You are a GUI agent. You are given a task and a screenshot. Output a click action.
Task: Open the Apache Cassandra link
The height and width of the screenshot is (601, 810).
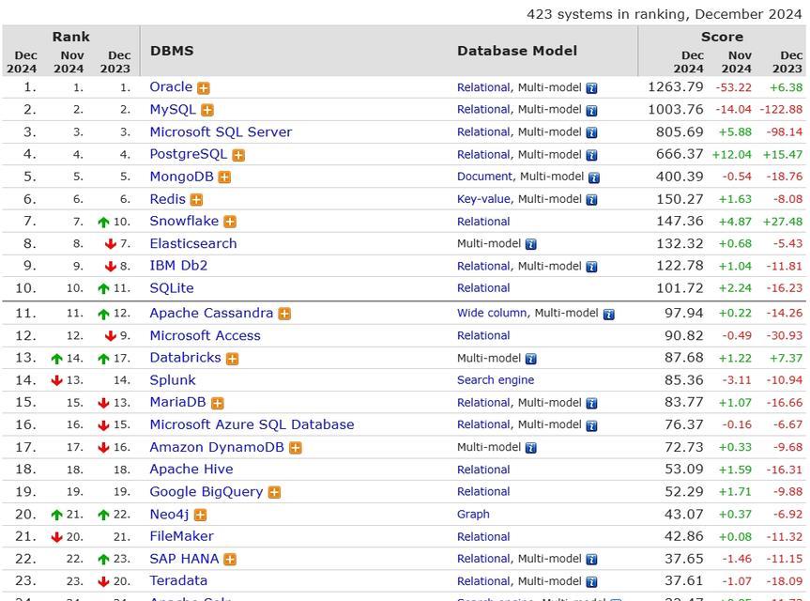pyautogui.click(x=211, y=313)
